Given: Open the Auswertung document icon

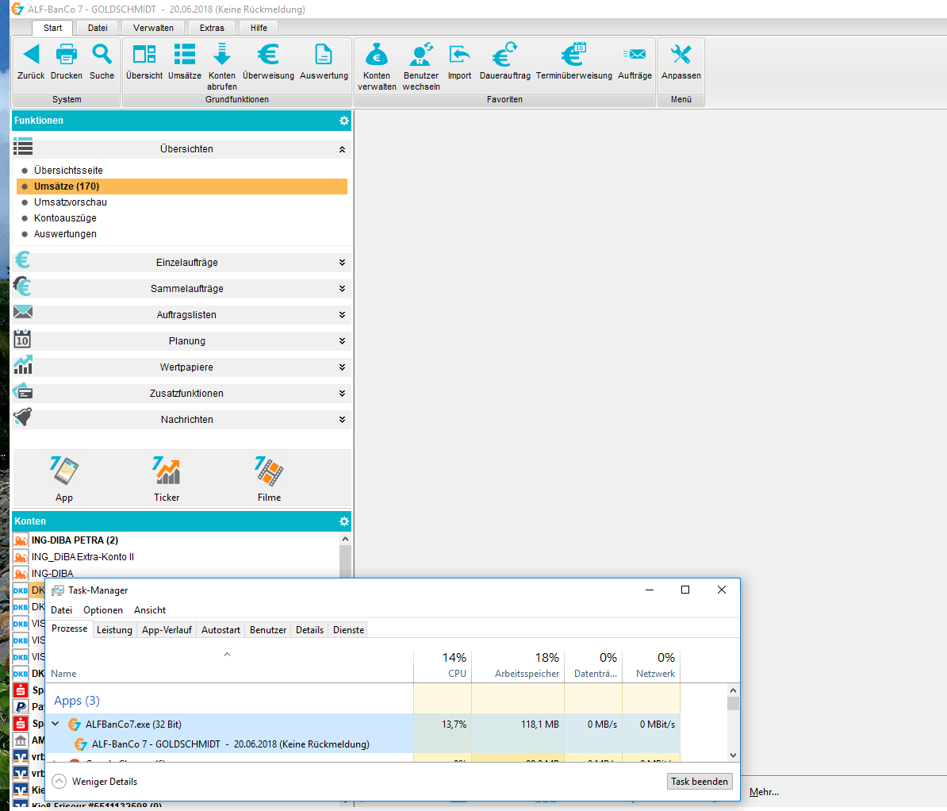Looking at the screenshot, I should [x=324, y=55].
